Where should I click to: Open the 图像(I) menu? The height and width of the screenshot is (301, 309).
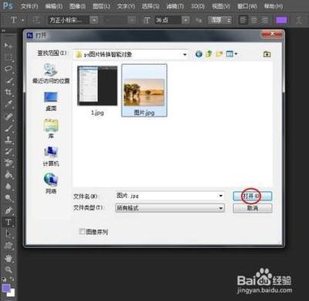(77, 6)
